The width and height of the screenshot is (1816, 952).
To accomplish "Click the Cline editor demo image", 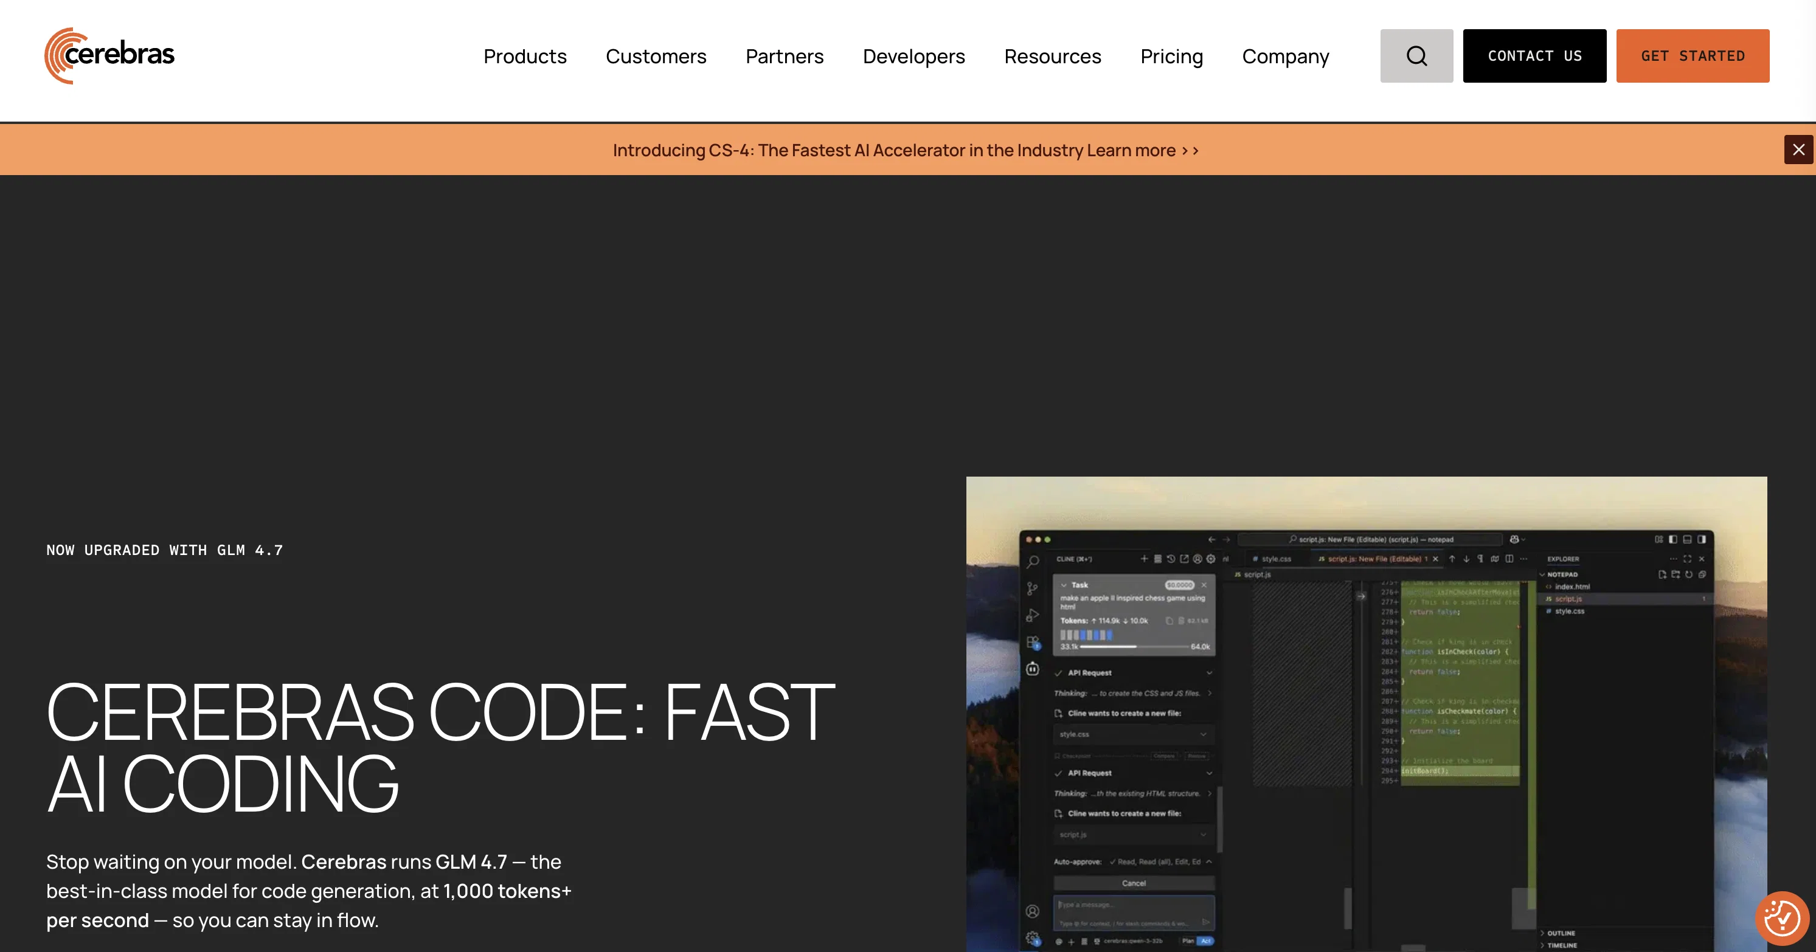I will point(1365,714).
